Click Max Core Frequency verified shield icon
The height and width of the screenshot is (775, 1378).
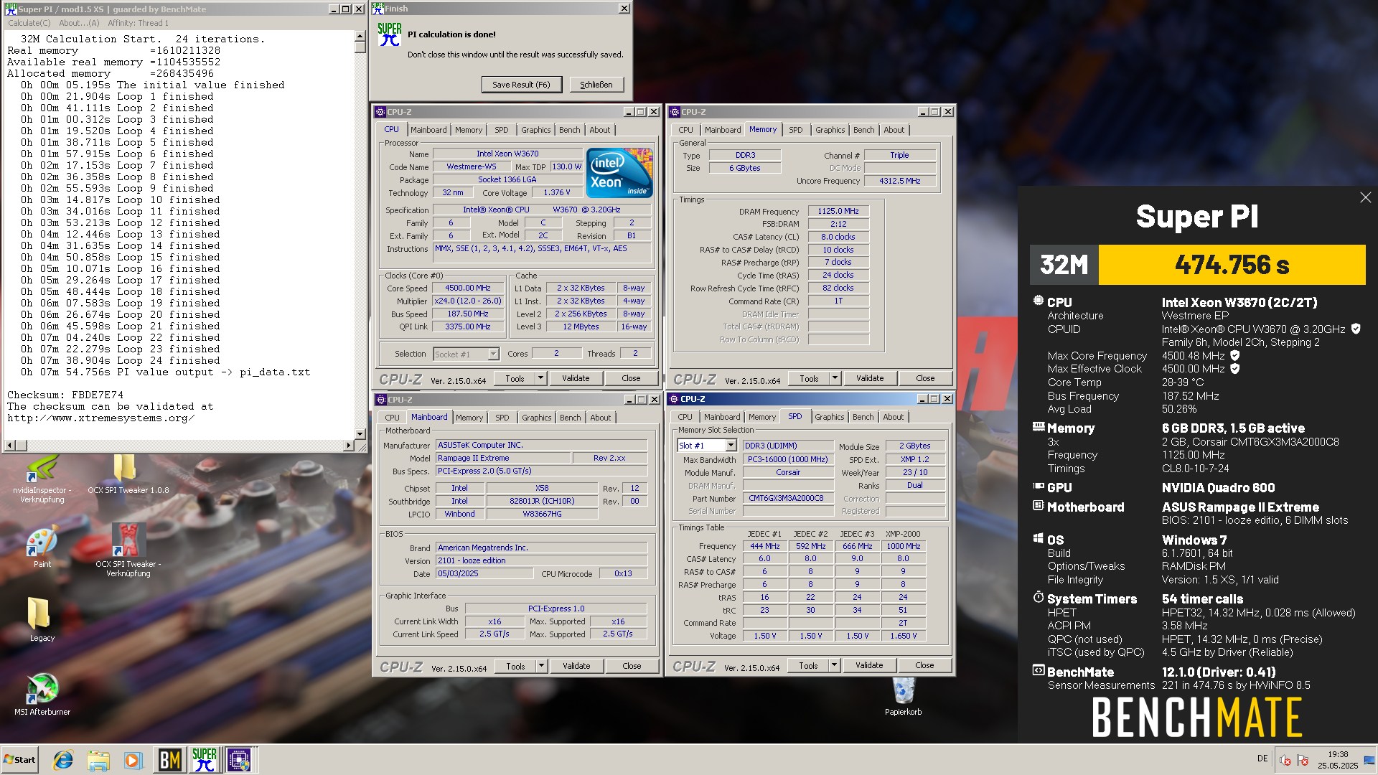1235,355
